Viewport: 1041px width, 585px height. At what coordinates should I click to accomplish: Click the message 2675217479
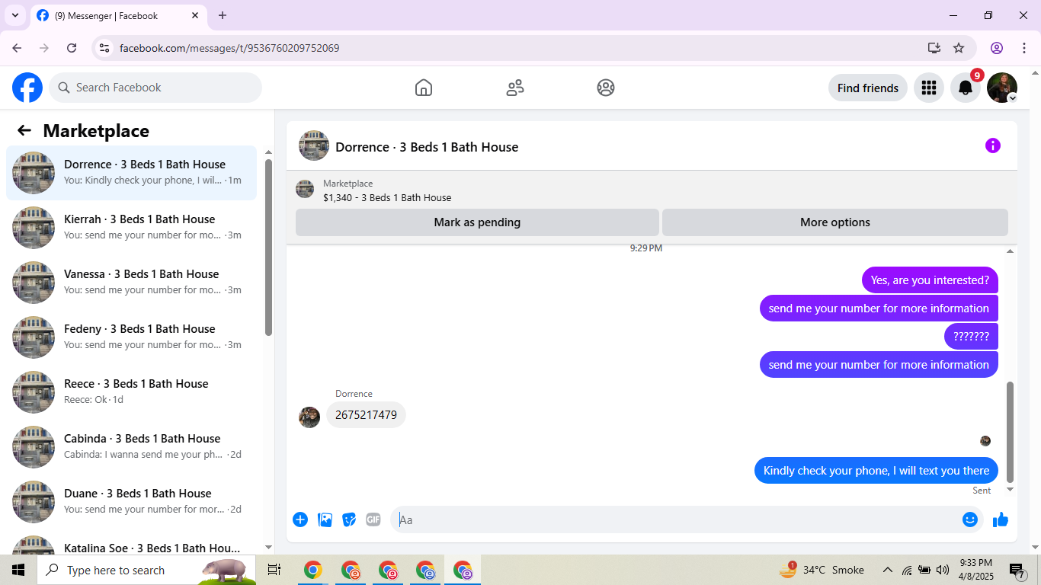[366, 415]
